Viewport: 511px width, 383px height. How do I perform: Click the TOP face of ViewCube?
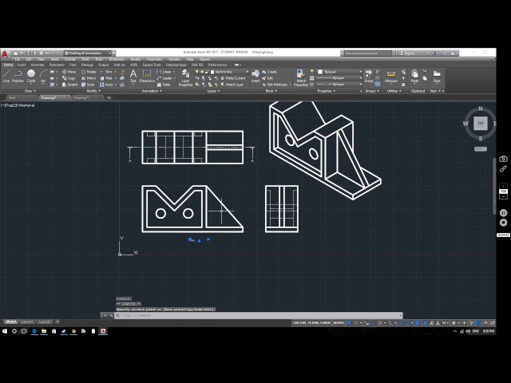point(481,124)
